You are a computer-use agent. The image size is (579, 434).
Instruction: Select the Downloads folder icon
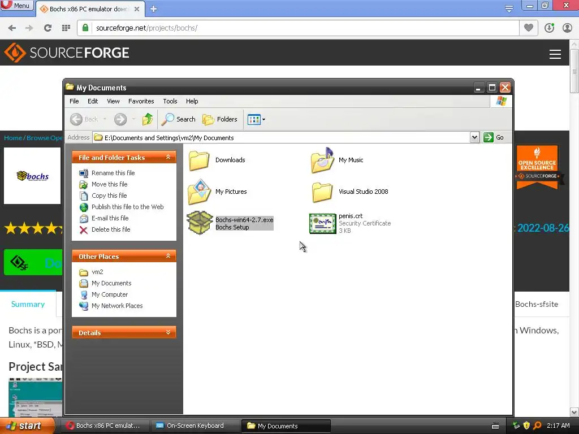[x=199, y=160]
